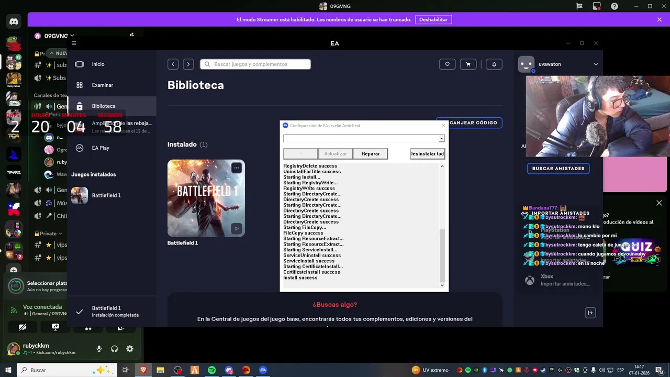The width and height of the screenshot is (670, 377).
Task: Click Importar amistades for Xbox
Action: [x=565, y=284]
